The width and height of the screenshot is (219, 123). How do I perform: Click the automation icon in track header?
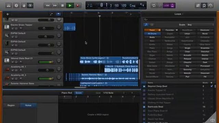click(51, 14)
